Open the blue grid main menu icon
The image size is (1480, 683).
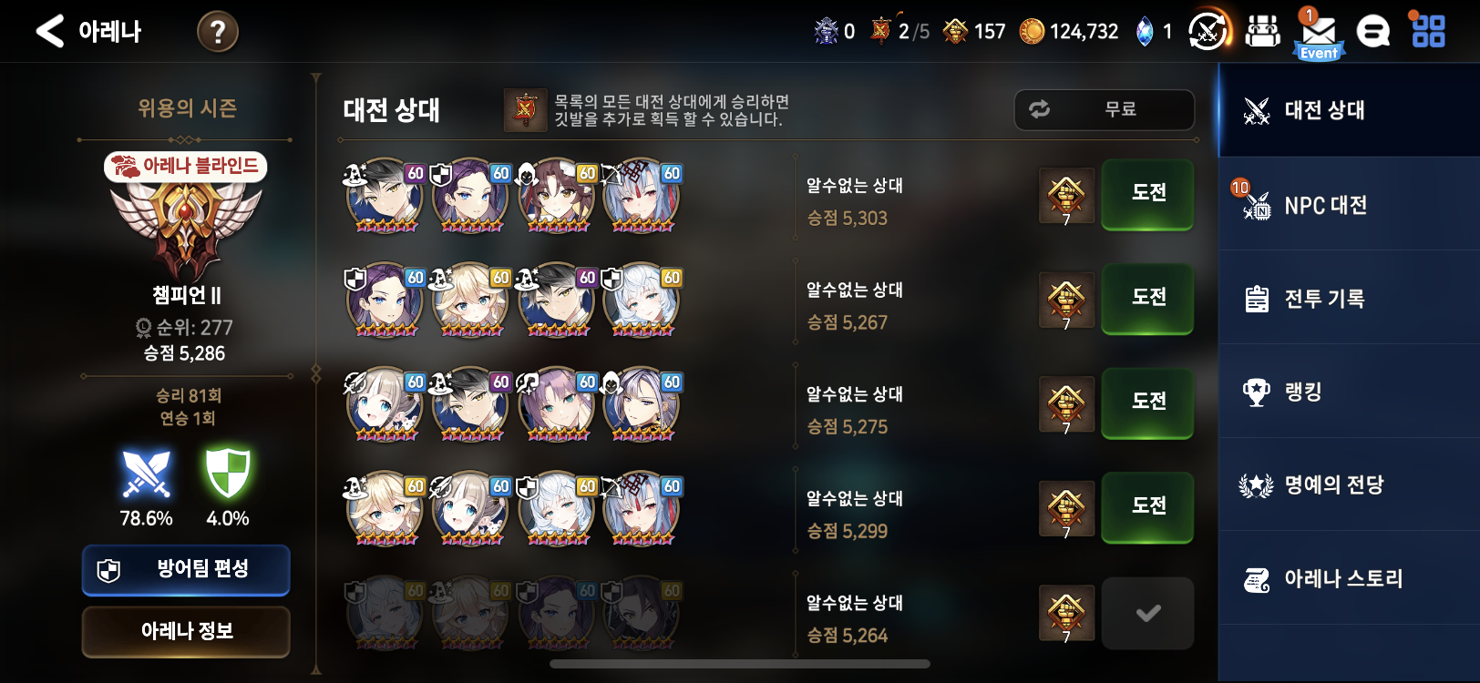1428,31
